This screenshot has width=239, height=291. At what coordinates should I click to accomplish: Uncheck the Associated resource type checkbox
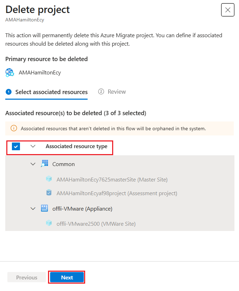point(16,146)
